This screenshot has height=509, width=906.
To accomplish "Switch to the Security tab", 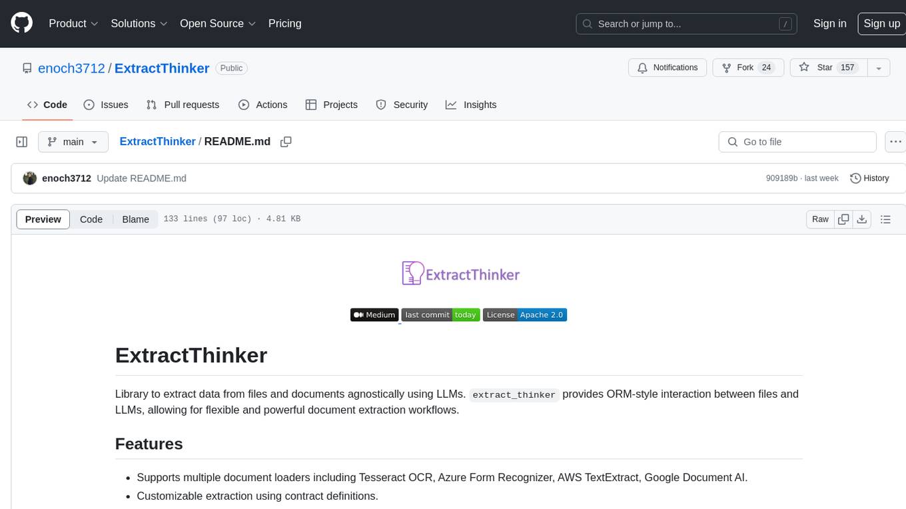I will [x=402, y=105].
